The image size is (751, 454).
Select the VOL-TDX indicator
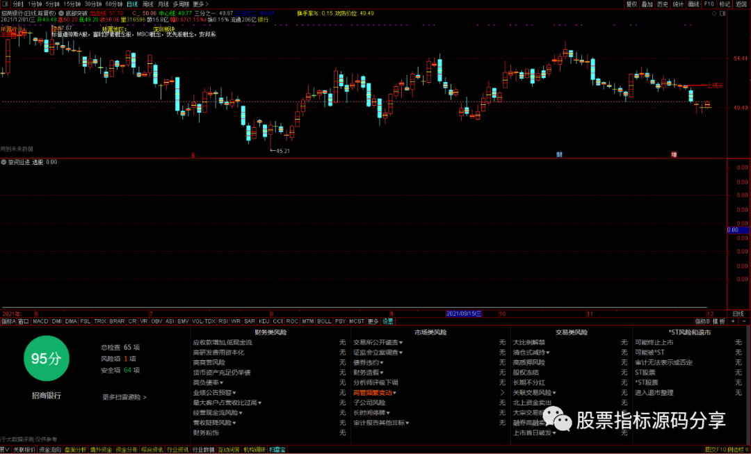click(204, 321)
